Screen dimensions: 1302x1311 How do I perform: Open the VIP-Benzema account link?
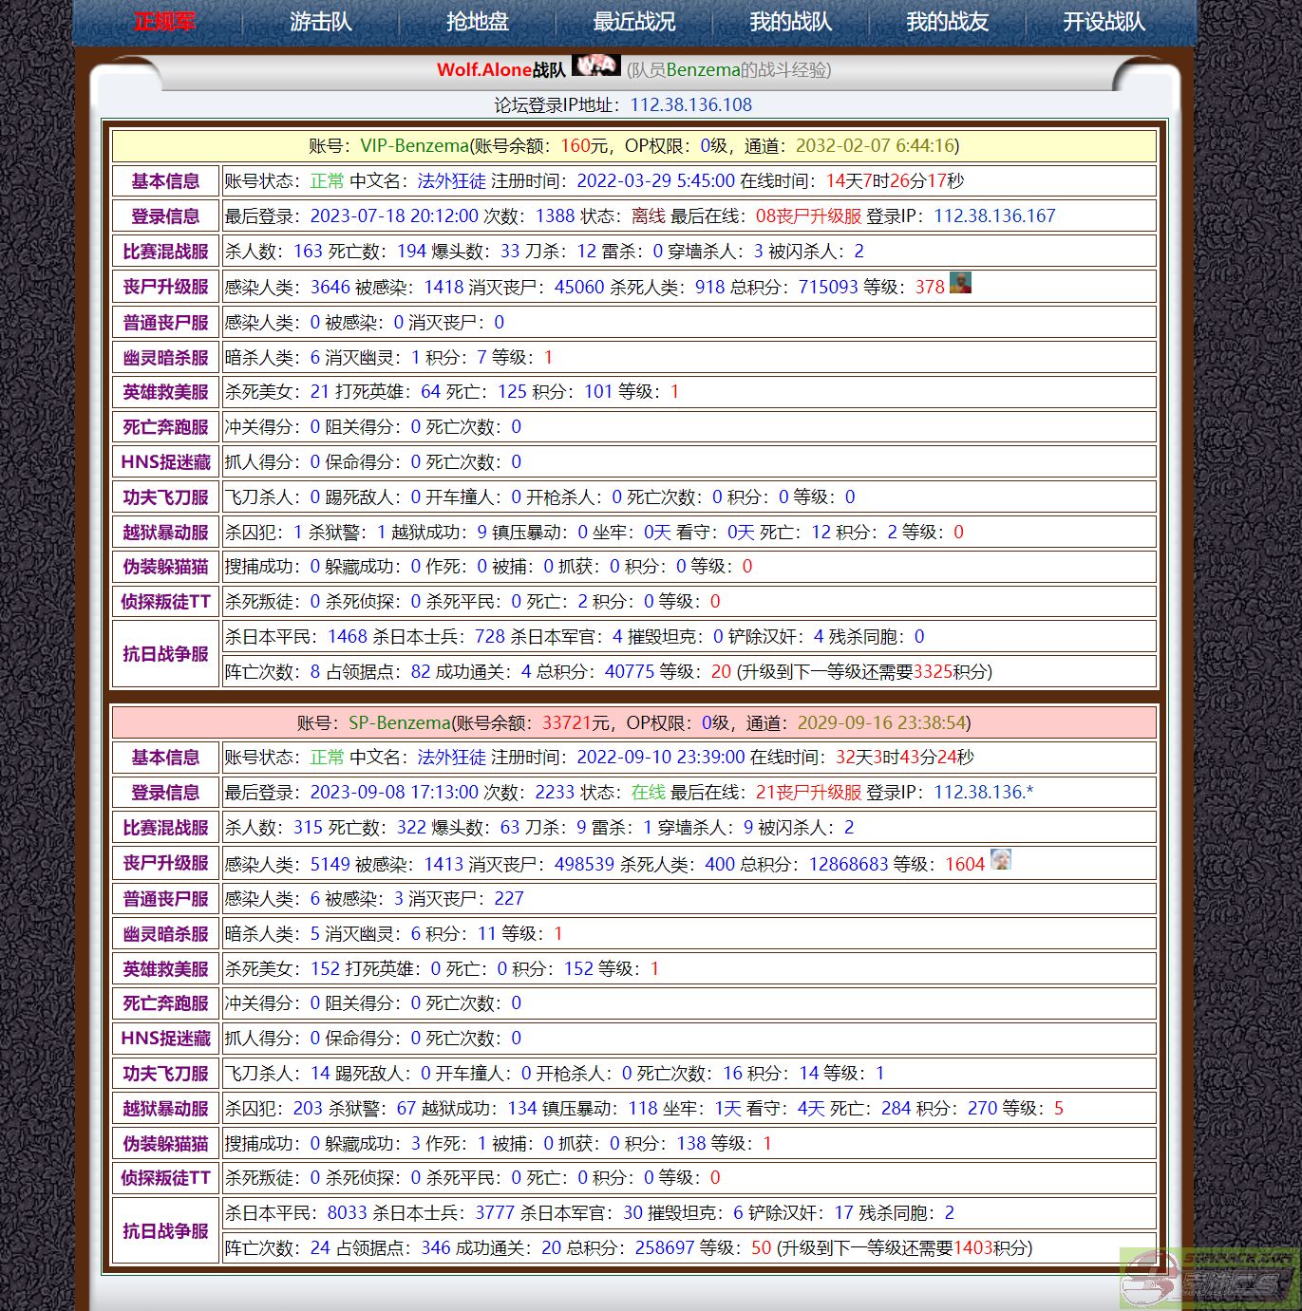pyautogui.click(x=414, y=145)
